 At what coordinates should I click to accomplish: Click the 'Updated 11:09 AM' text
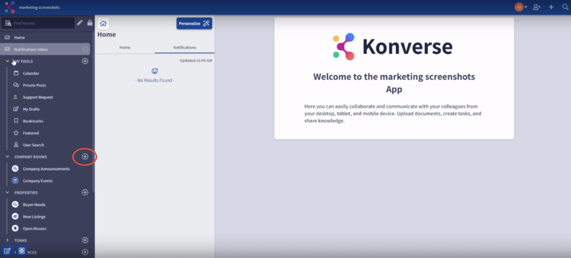coord(196,60)
